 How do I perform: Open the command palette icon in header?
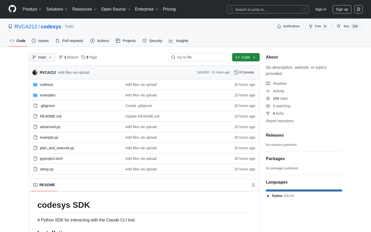coord(359,9)
